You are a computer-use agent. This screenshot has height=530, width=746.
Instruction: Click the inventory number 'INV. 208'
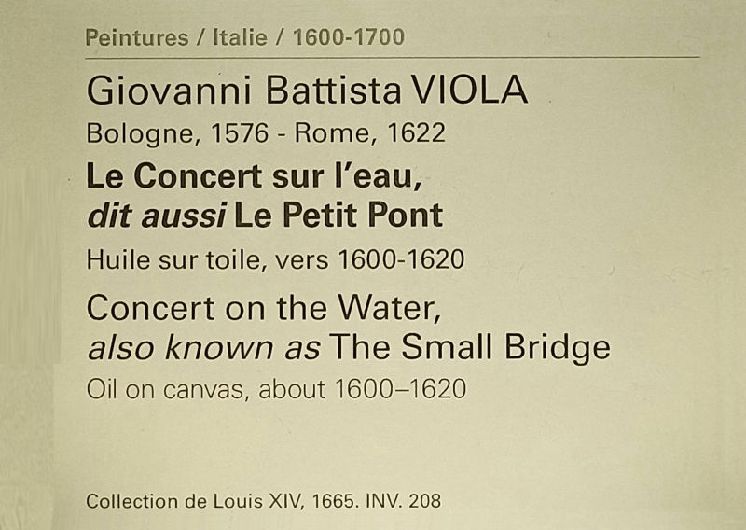[x=404, y=501]
